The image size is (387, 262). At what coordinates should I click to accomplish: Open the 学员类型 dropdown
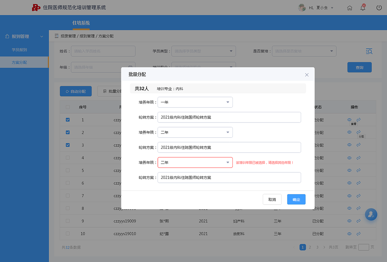click(x=203, y=51)
